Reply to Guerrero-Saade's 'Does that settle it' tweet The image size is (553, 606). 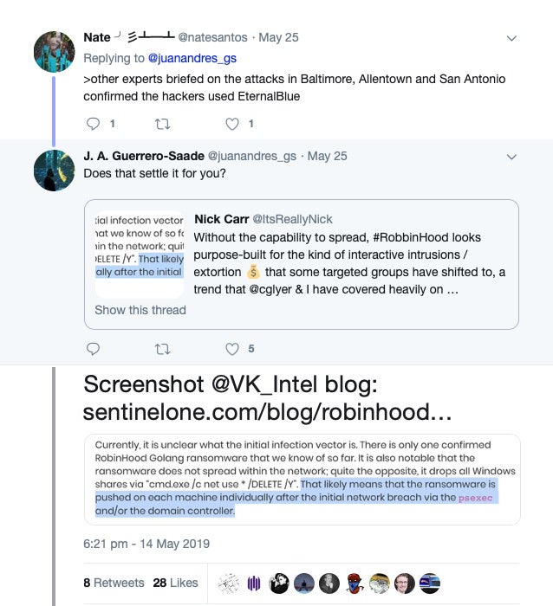click(x=95, y=349)
